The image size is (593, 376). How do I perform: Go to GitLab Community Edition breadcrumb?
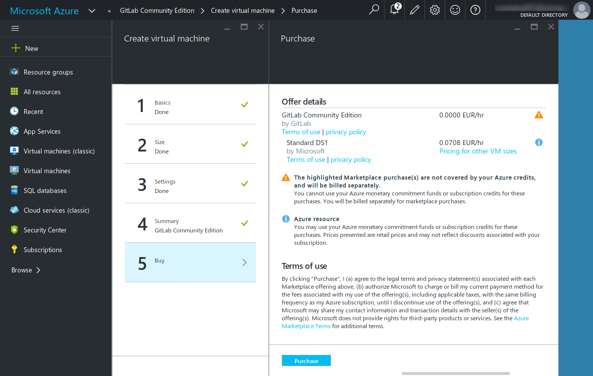(157, 10)
